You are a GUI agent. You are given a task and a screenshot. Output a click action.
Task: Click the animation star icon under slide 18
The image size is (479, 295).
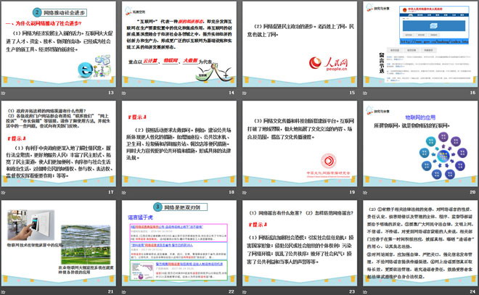(123, 193)
